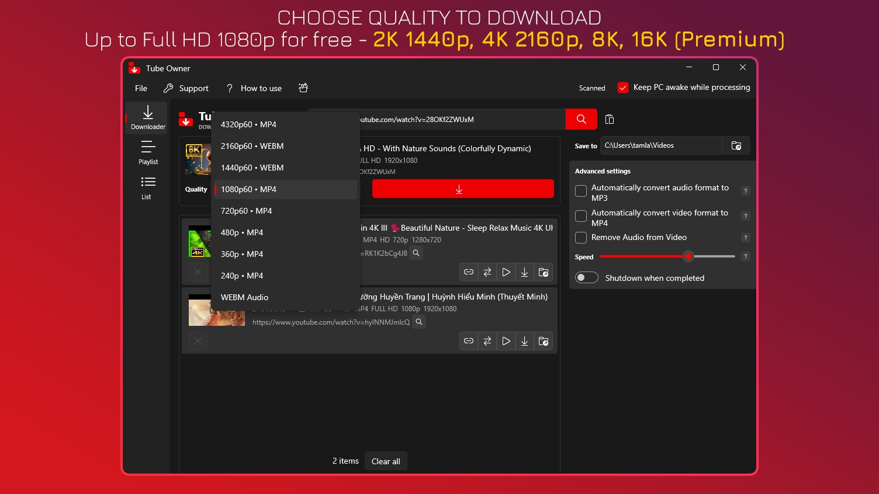Play the Huỳnh Hiểu Minh video
879x494 pixels.
pyautogui.click(x=506, y=341)
